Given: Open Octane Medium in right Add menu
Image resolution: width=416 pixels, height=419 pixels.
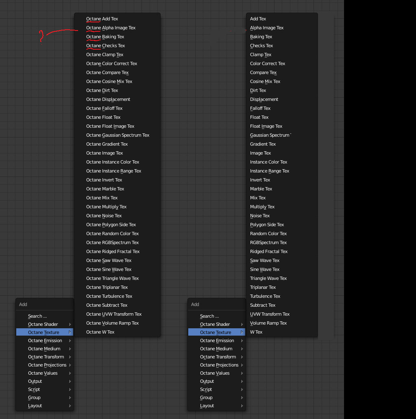Looking at the screenshot, I should tap(217, 349).
